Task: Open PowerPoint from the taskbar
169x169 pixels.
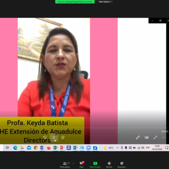Action: [62, 148]
